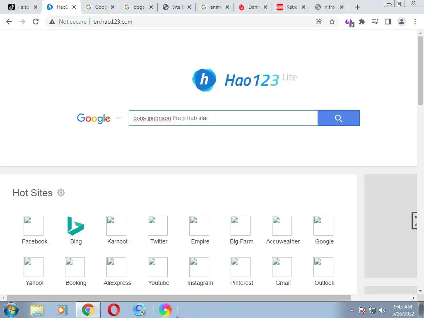
Task: Close the 'Katie' tab
Action: 304,7
